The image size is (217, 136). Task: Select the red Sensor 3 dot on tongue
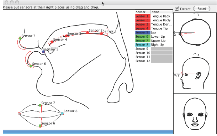pyautogui.click(x=66, y=36)
